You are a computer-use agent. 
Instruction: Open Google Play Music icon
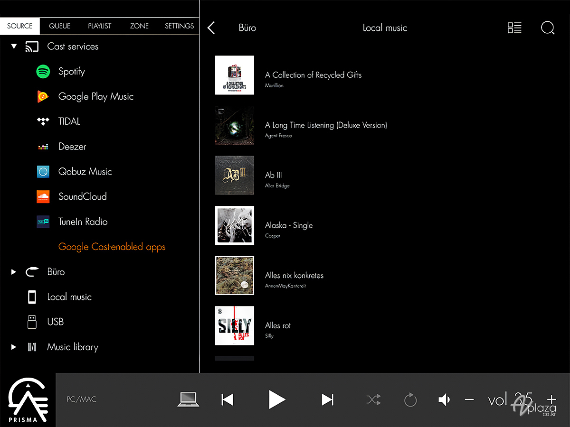tap(43, 96)
